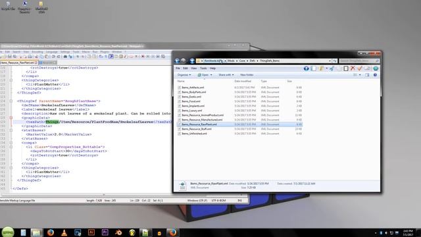Open Explorer Tools menu

coord(203,68)
